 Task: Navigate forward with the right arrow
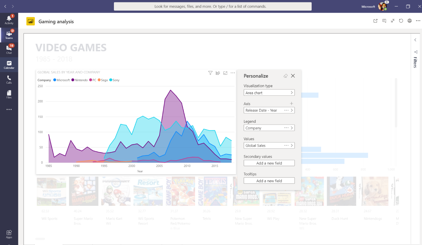(13, 6)
